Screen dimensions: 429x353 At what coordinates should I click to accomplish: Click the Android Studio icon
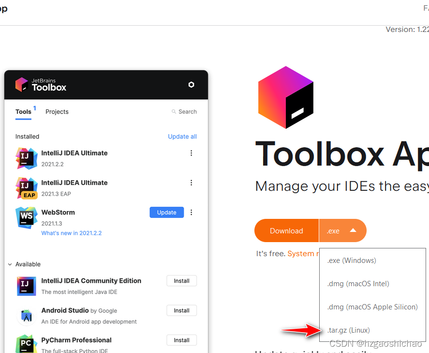27,316
